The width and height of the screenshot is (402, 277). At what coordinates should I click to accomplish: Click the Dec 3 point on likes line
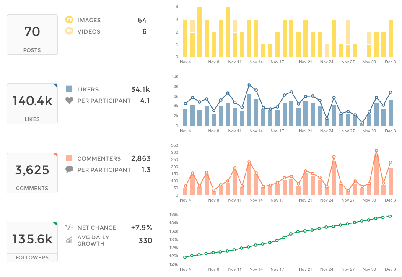coord(390,92)
